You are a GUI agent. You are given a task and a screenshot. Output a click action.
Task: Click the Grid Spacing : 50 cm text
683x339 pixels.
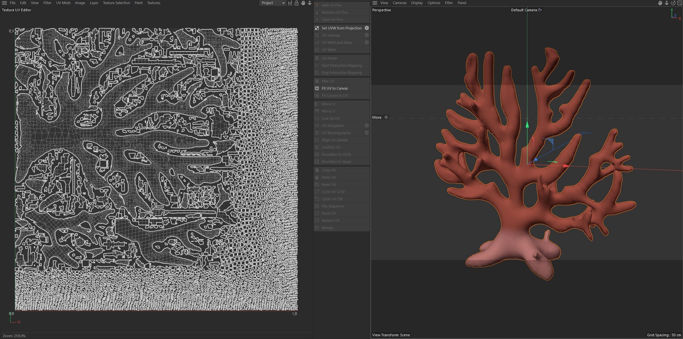(664, 335)
